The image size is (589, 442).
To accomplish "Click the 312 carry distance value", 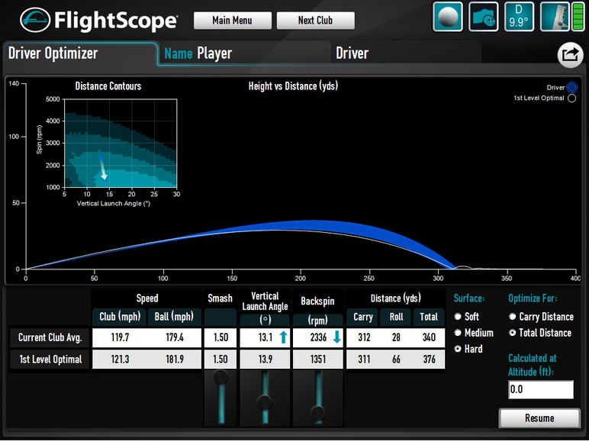I will (364, 337).
